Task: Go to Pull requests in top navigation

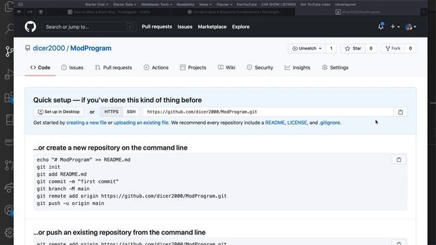Action: point(157,27)
